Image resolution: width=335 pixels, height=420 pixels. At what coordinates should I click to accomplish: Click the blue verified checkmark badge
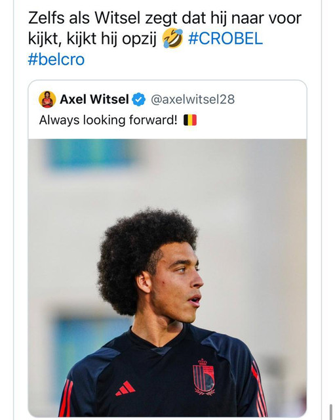(x=138, y=99)
